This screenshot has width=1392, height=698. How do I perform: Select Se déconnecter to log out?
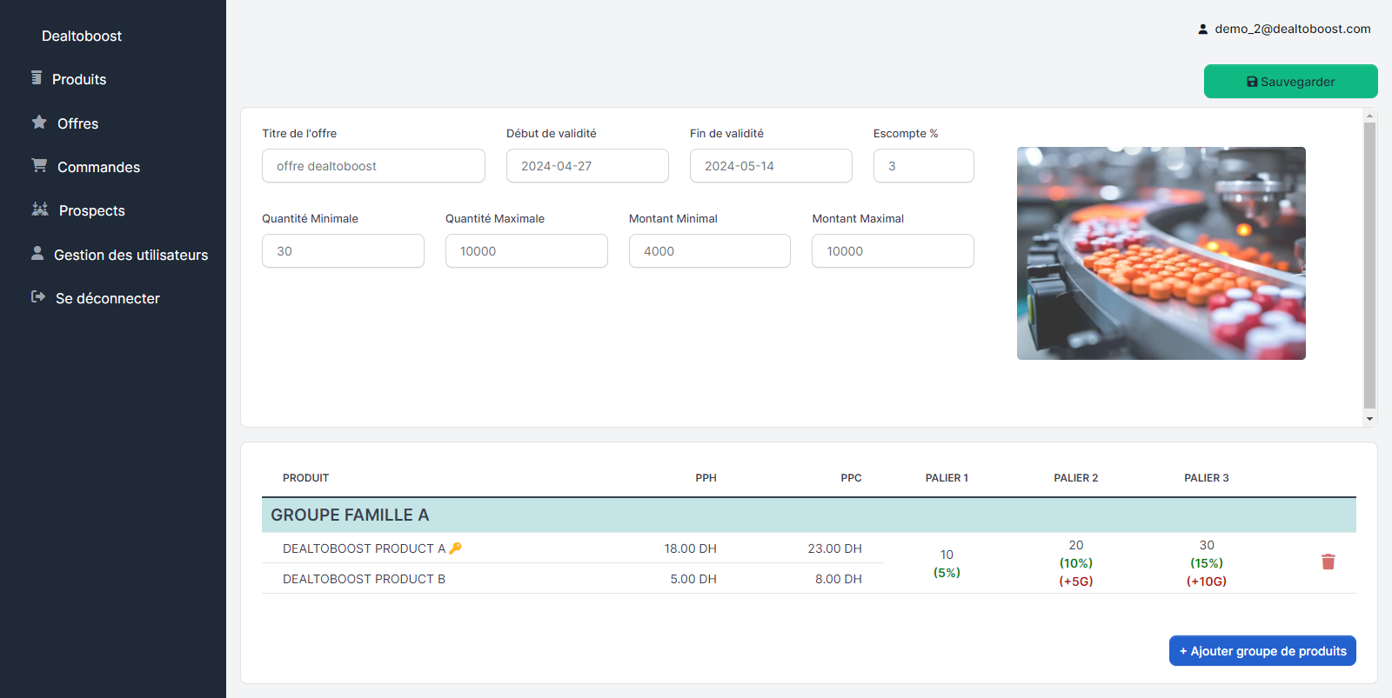pyautogui.click(x=108, y=298)
